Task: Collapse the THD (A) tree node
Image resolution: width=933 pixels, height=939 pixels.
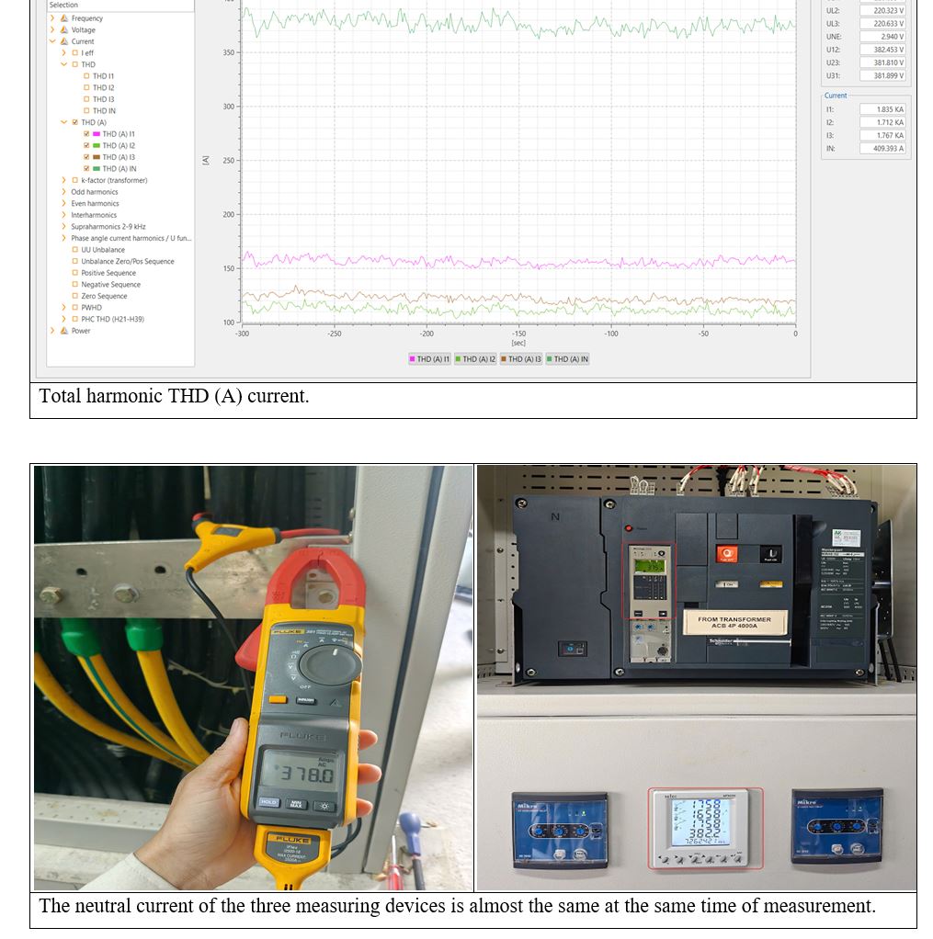Action: [63, 122]
